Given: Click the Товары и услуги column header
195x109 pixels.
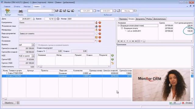Looking at the screenshot, I should (x=15, y=71).
